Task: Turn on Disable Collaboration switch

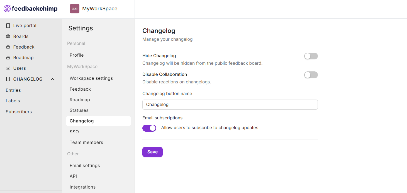Action: pyautogui.click(x=311, y=75)
